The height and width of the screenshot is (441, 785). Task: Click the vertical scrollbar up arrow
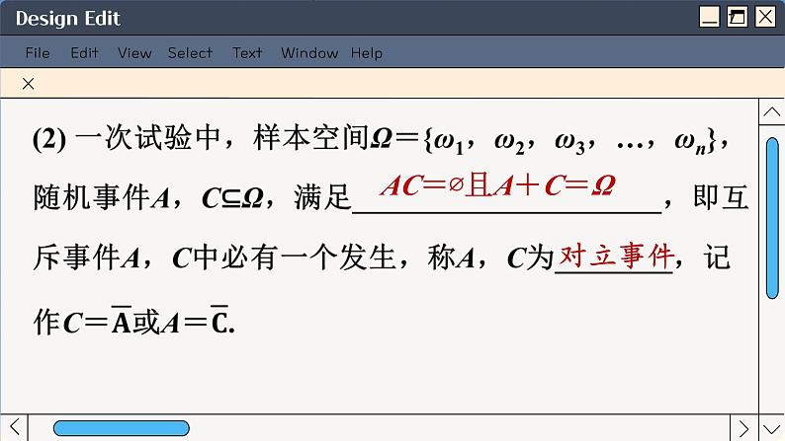[x=772, y=112]
